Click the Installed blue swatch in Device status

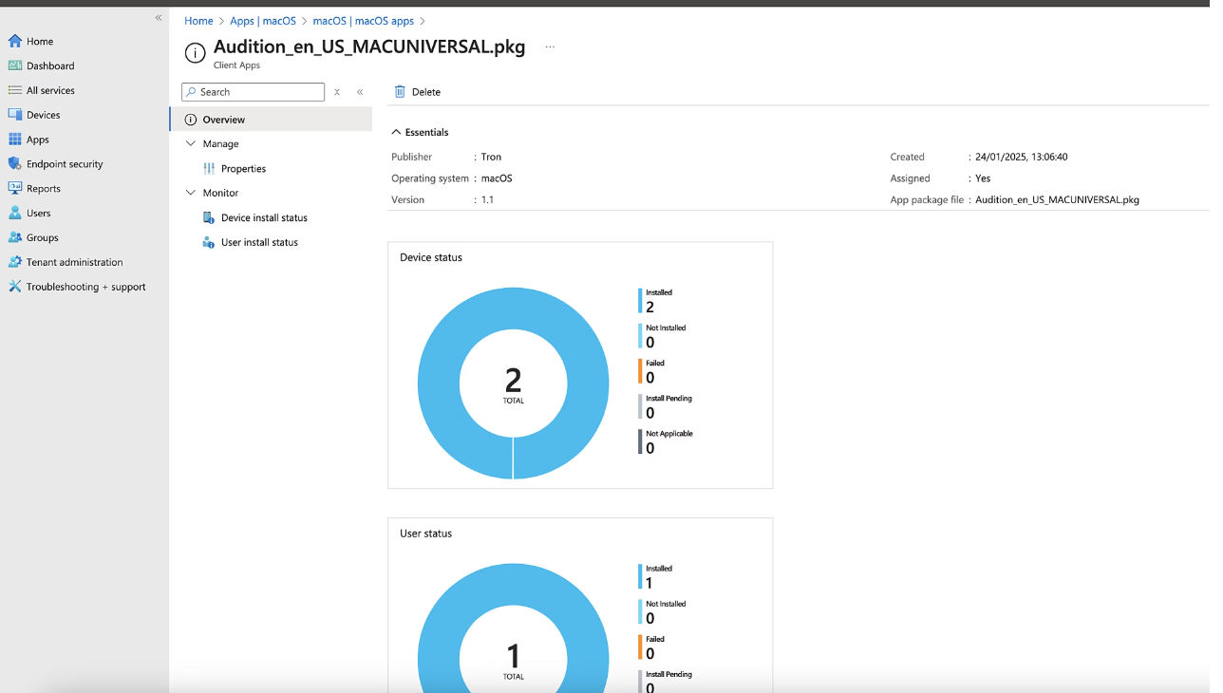pos(640,300)
